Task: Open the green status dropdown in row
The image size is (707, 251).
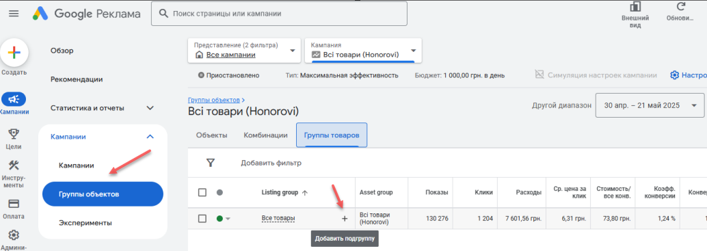Action: tap(223, 219)
